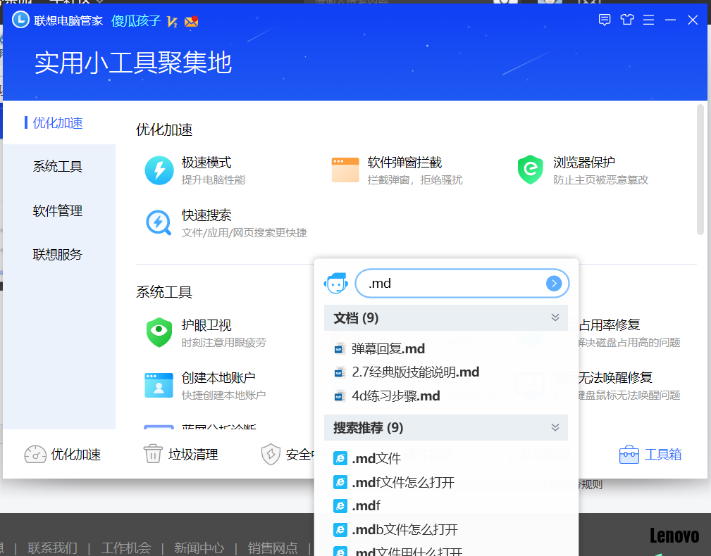
Task: Open the 极速模式 lightning icon
Action: 159,170
